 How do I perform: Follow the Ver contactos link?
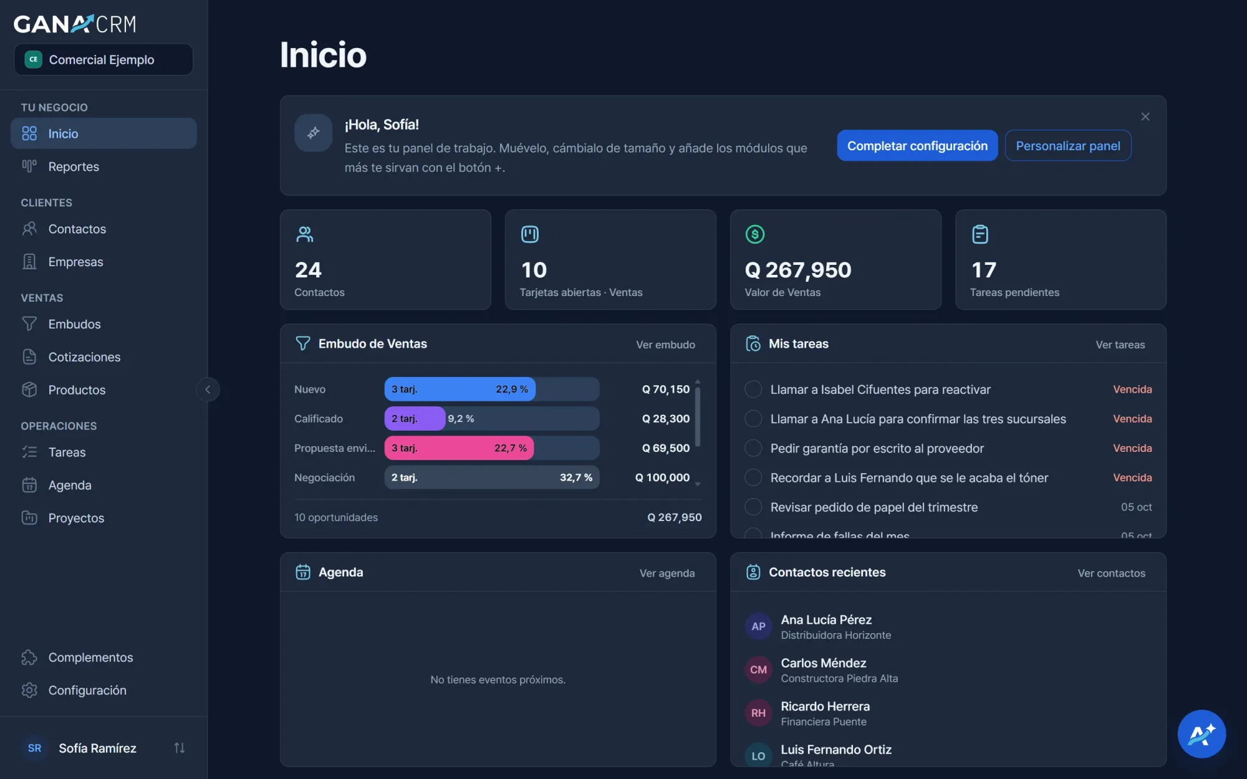tap(1111, 573)
